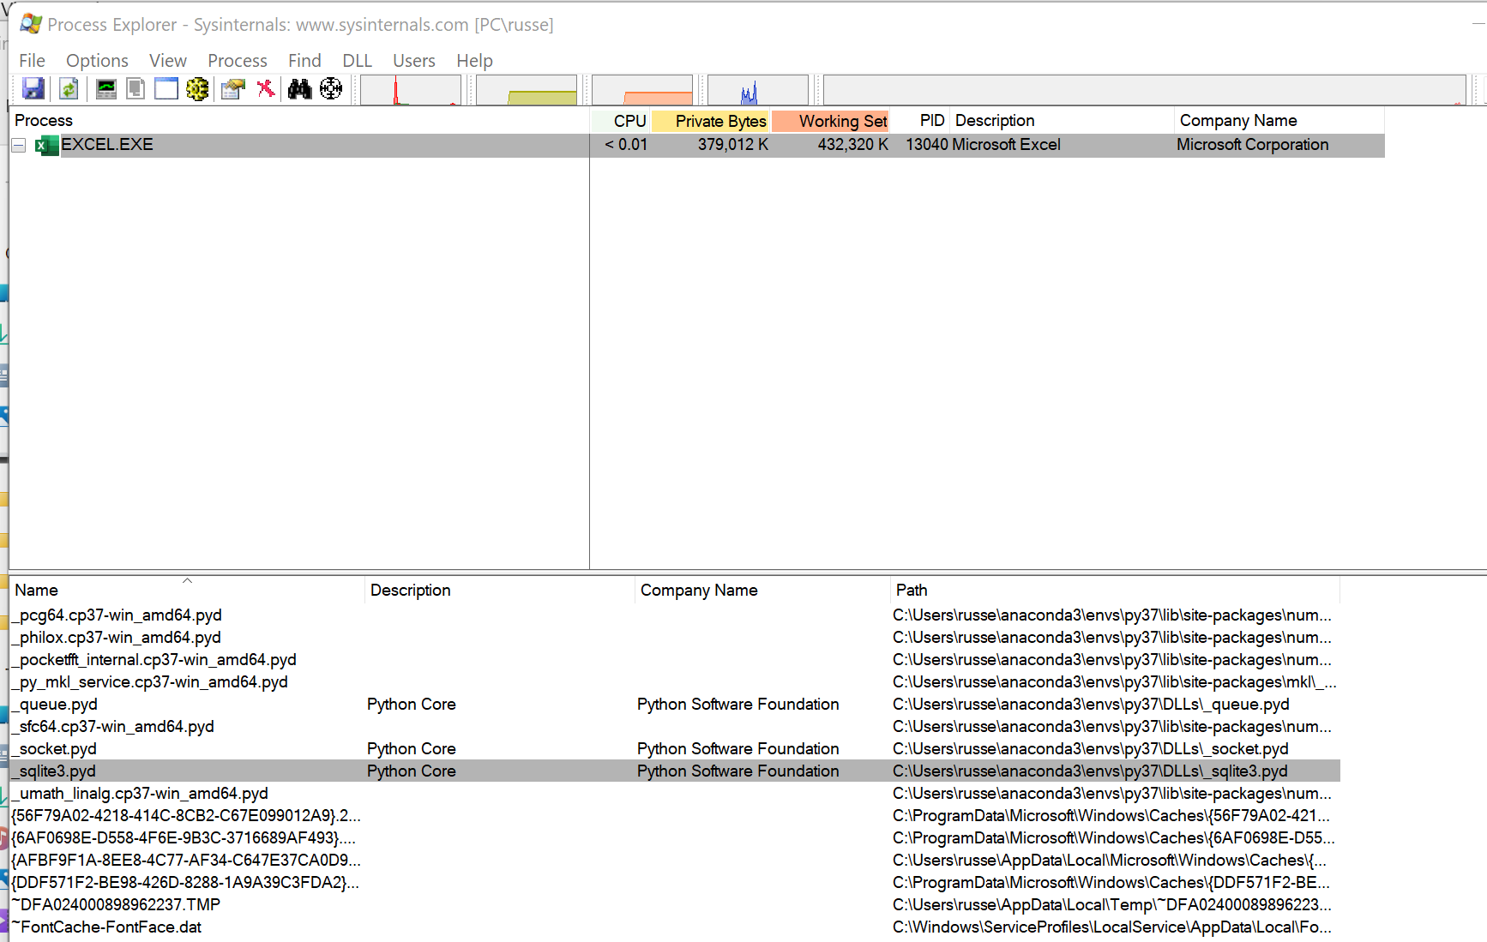Image resolution: width=1487 pixels, height=942 pixels.
Task: Open the Process menu
Action: click(x=238, y=61)
